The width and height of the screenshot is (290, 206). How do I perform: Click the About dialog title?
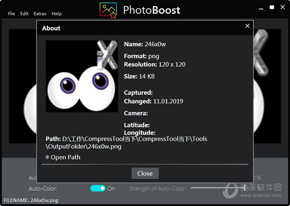[x=51, y=28]
